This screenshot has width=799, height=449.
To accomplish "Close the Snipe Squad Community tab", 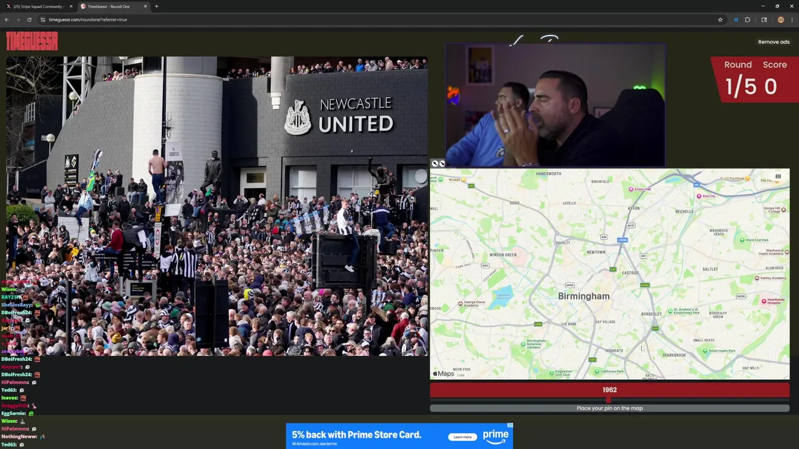I will [x=71, y=6].
